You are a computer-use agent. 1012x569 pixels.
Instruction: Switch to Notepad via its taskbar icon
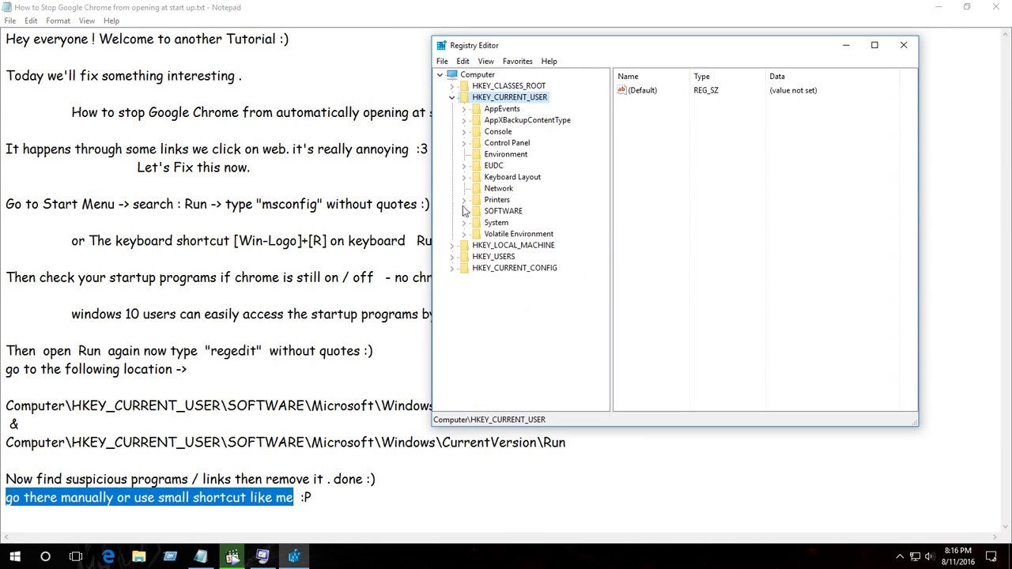[x=201, y=556]
